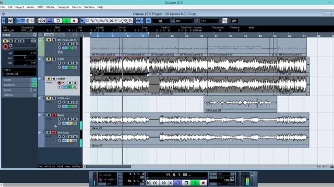Toggle the Inspector visibility button

[18, 21]
